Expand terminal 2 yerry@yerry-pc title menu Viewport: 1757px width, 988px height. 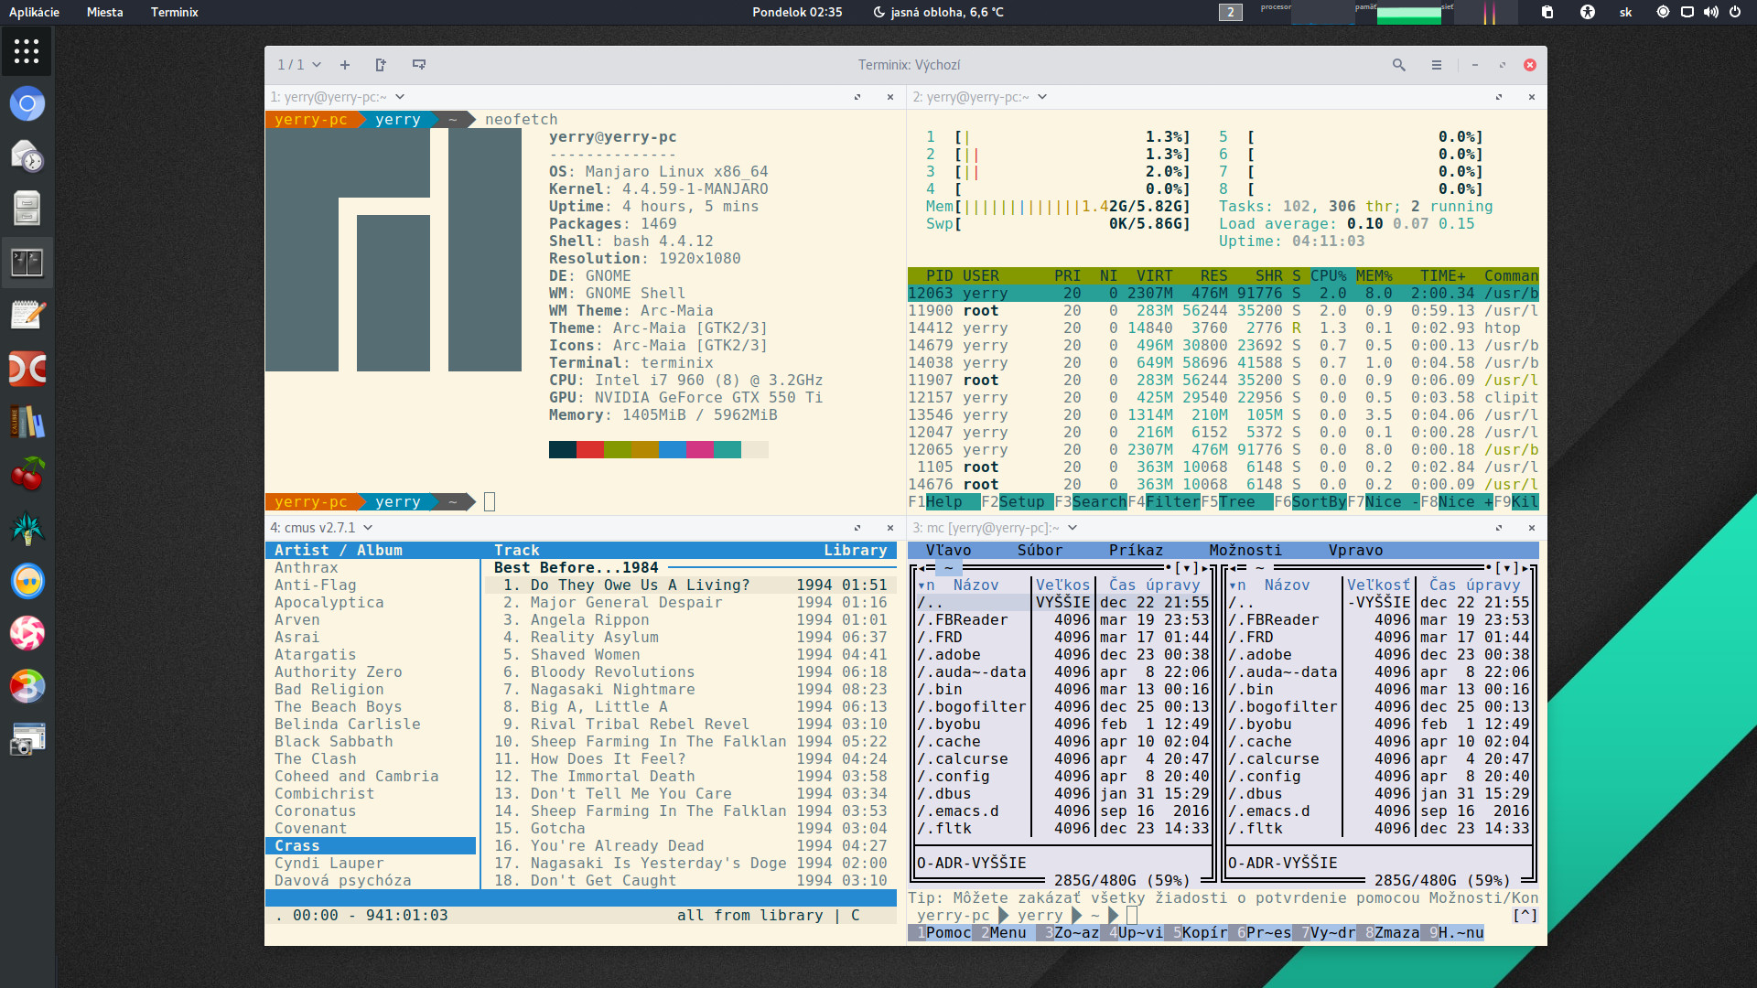pyautogui.click(x=979, y=97)
